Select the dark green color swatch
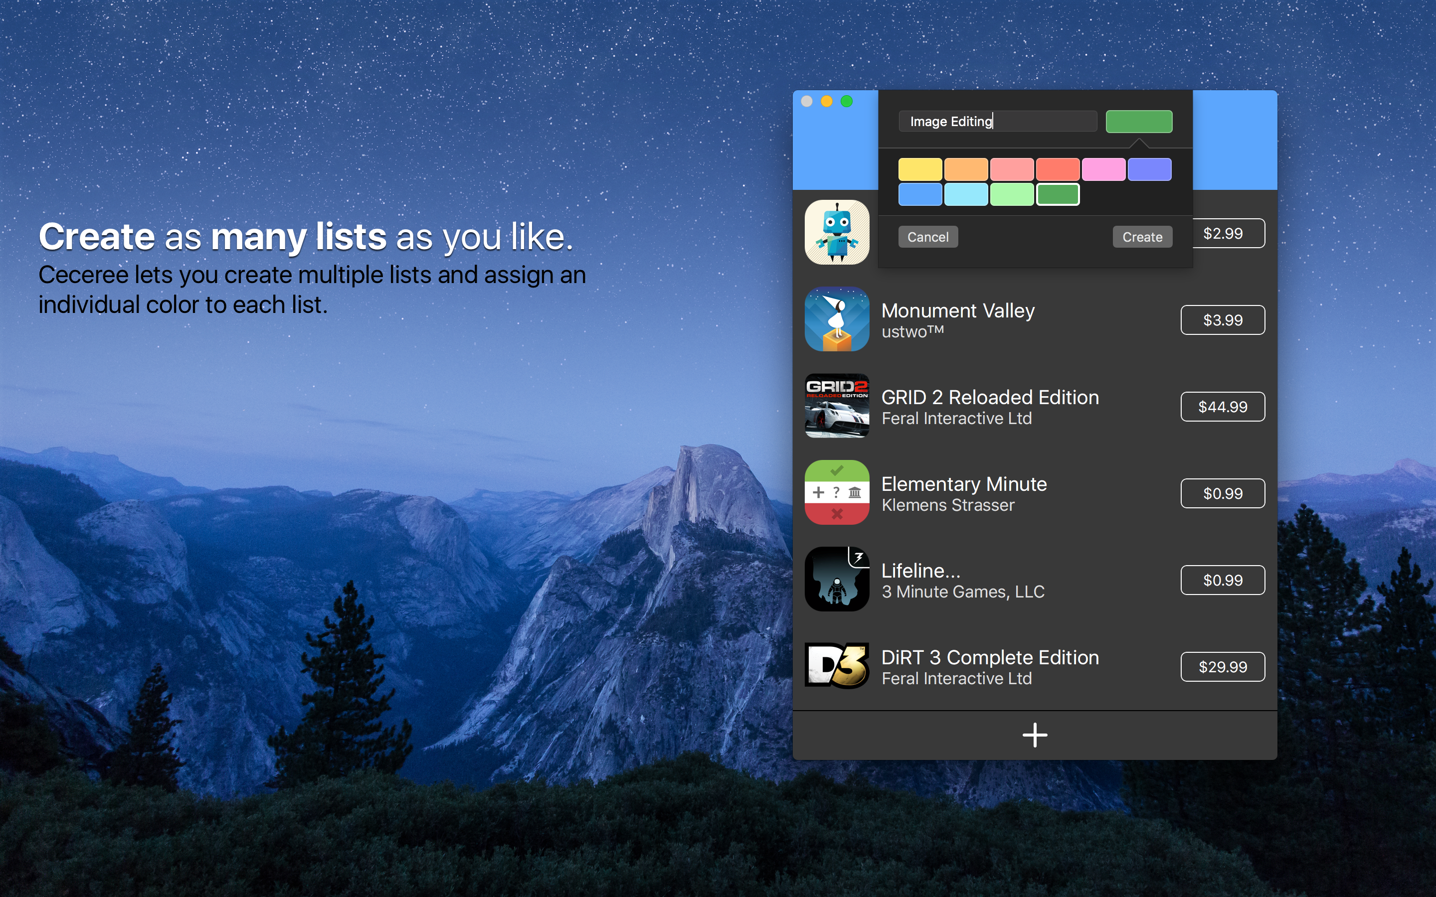 point(1058,194)
